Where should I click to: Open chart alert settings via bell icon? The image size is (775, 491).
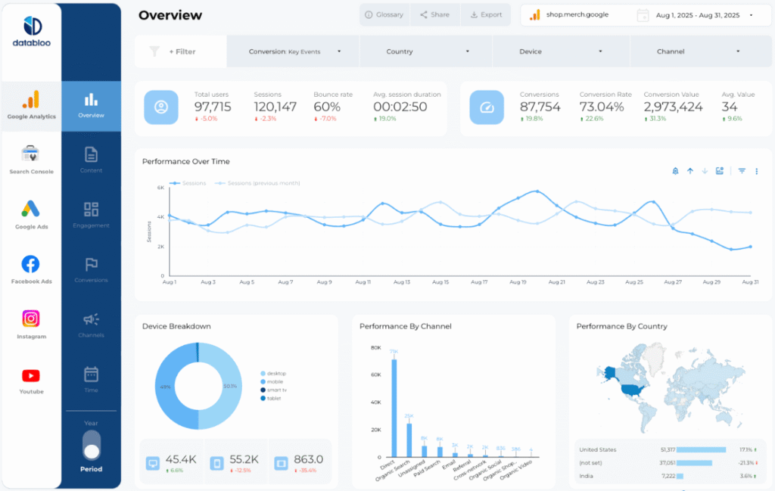[x=674, y=171]
